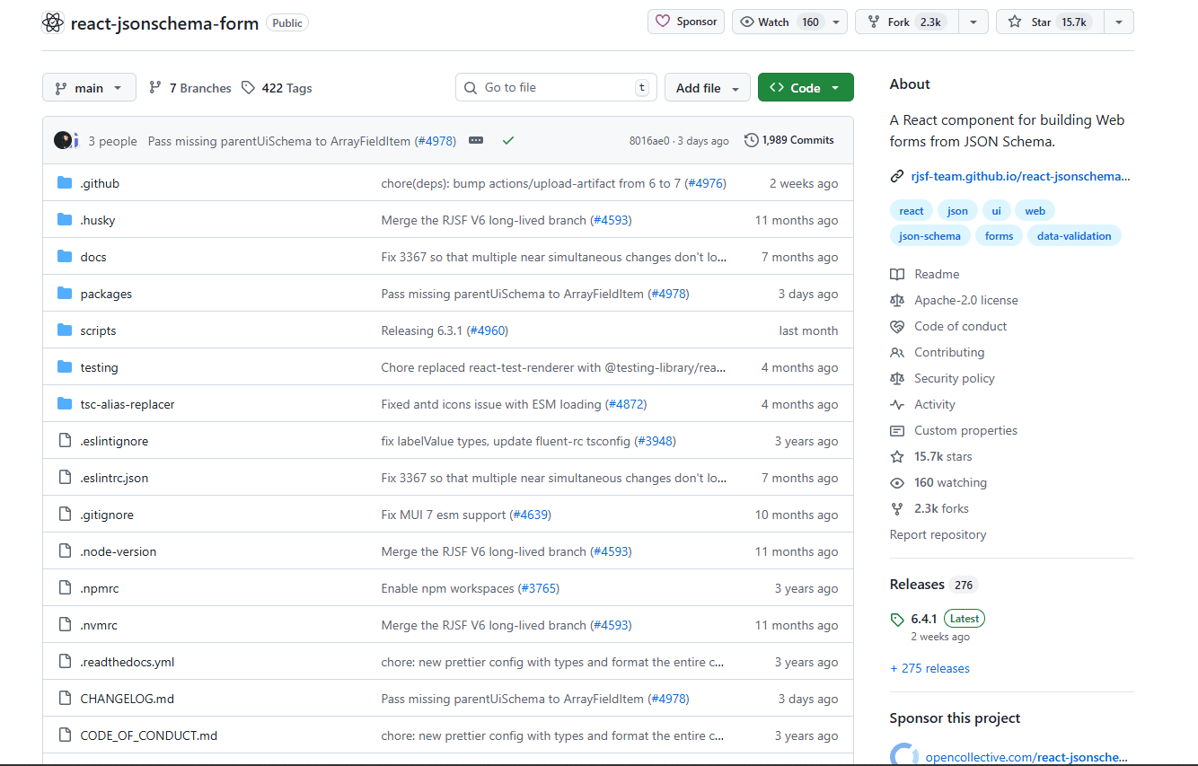Image resolution: width=1198 pixels, height=766 pixels.
Task: Open commit history clock icon
Action: [751, 140]
